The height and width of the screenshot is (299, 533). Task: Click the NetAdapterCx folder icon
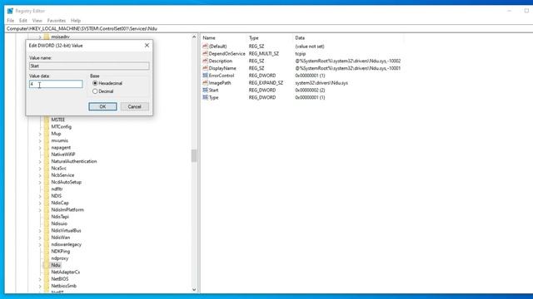click(x=47, y=272)
